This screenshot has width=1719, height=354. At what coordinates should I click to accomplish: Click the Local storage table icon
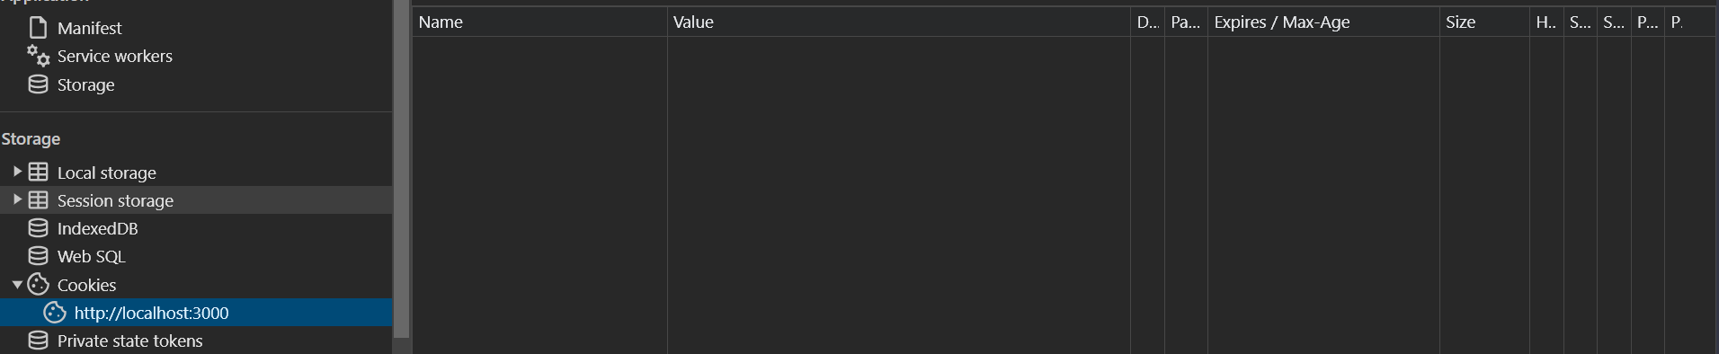(x=38, y=172)
